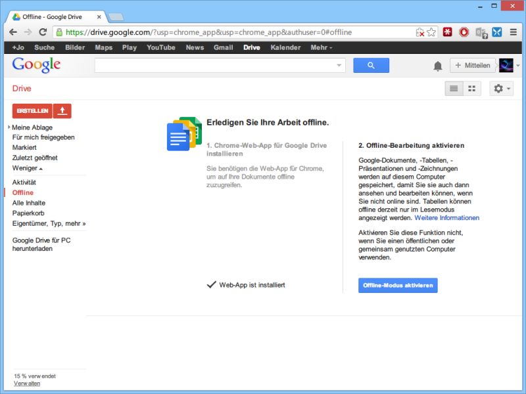Open the settings gear menu
This screenshot has height=394, width=526.
point(502,89)
